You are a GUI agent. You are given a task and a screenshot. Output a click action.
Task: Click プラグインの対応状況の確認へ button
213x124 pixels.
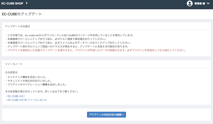coord(106,115)
